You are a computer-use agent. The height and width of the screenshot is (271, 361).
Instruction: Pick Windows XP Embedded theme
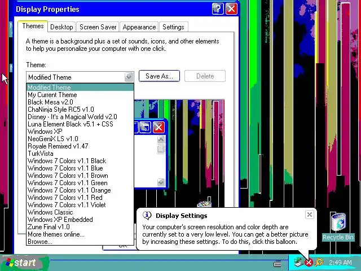80,220
